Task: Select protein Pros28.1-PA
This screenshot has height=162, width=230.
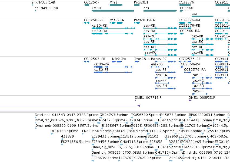Action: click(145, 59)
